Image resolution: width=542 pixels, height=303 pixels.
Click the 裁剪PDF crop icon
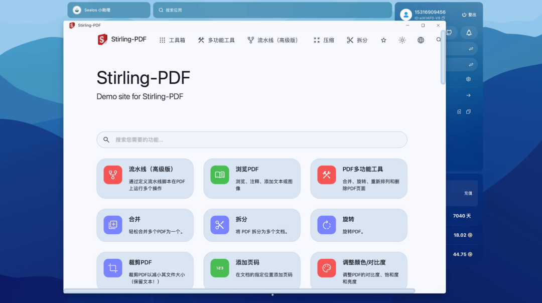113,268
